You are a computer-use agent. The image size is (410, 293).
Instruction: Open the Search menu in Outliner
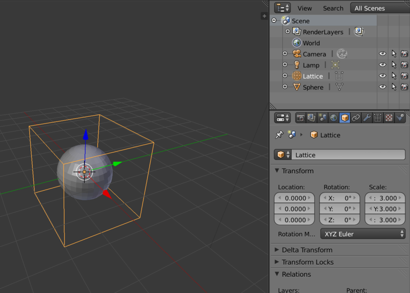(333, 8)
